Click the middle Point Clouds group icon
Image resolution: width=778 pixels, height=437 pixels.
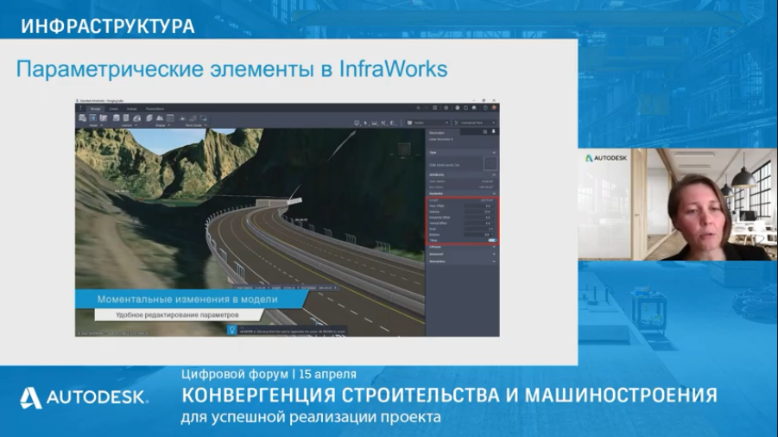193,118
